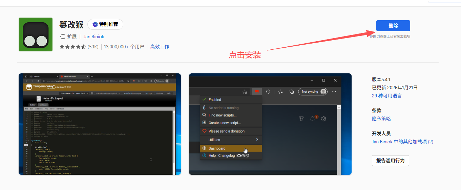The height and width of the screenshot is (190, 461).
Task: Click the 报告滥用行为 button
Action: (x=390, y=161)
